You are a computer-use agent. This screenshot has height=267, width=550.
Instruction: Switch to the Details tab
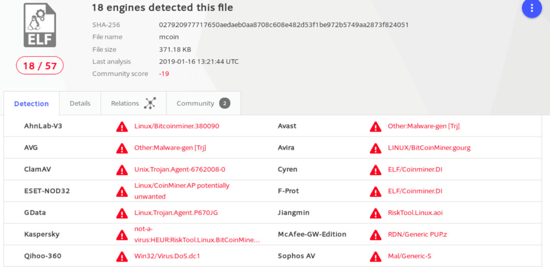click(x=80, y=103)
